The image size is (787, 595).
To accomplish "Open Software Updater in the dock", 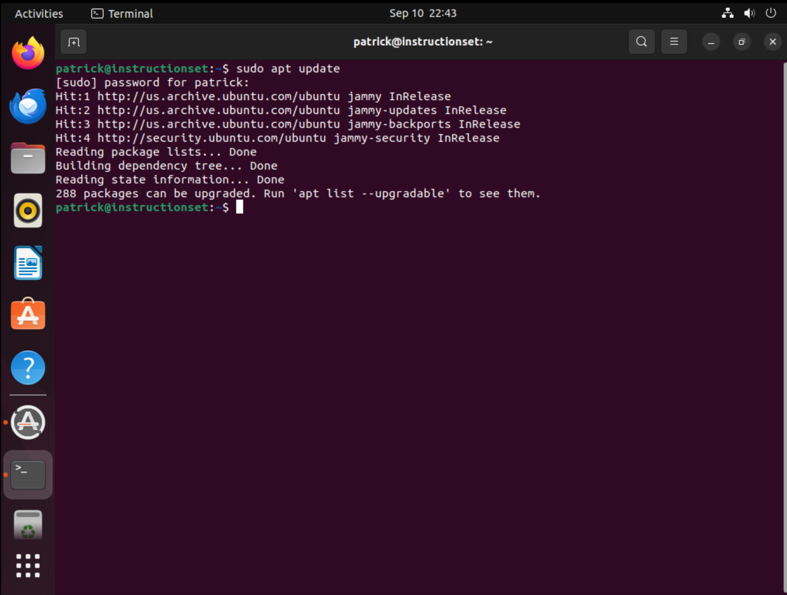I will coord(28,422).
